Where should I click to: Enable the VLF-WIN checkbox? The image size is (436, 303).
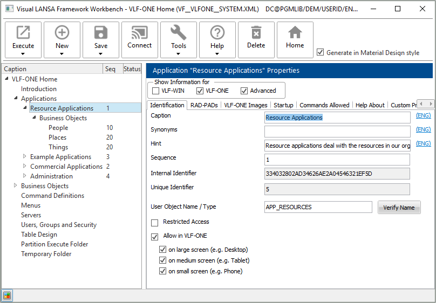click(156, 91)
